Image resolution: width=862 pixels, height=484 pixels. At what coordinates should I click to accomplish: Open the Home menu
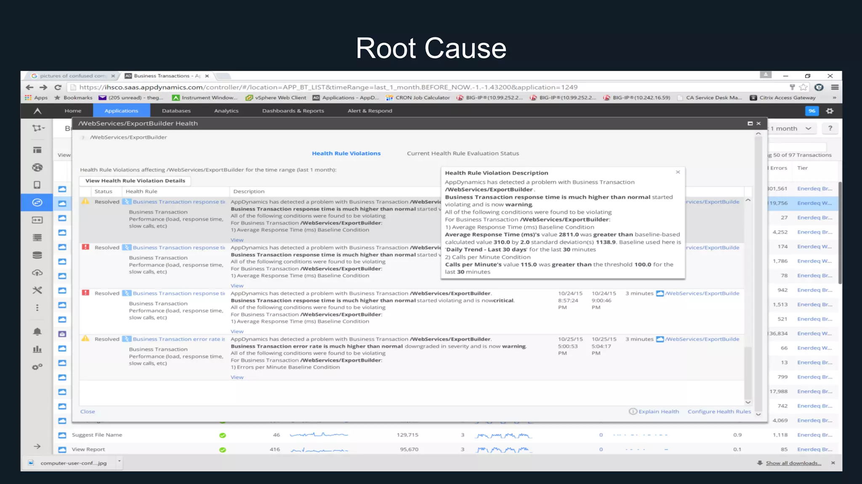click(73, 111)
